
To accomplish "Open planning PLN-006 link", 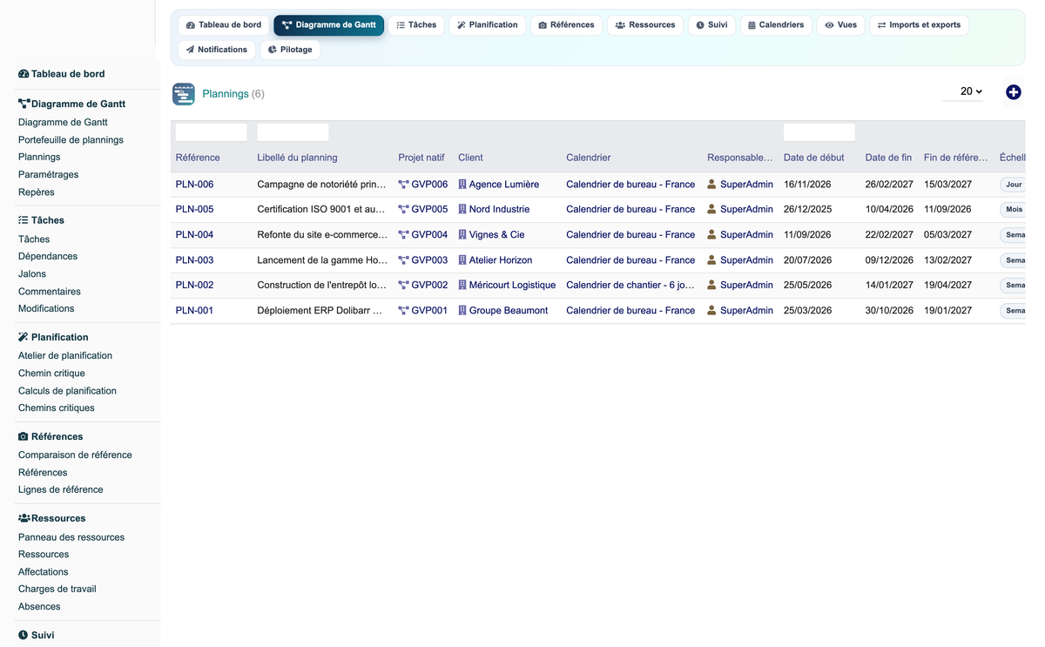I will 194,185.
